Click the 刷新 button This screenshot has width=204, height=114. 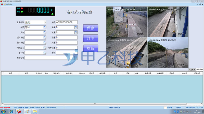click(x=91, y=48)
